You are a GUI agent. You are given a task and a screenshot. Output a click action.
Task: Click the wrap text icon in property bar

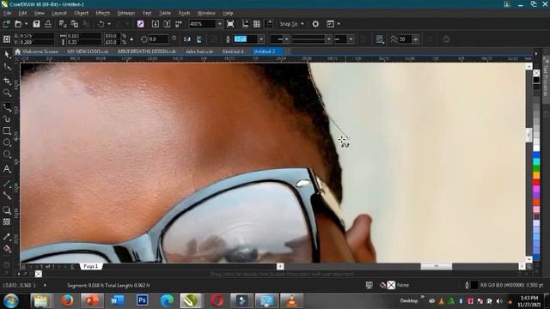380,39
